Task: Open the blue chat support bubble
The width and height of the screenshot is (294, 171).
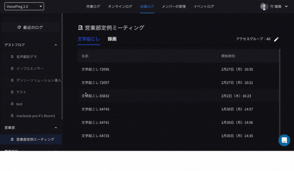Action: click(x=284, y=140)
